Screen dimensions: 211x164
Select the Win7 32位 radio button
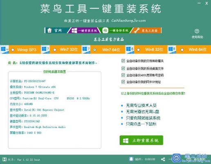(x=55, y=50)
